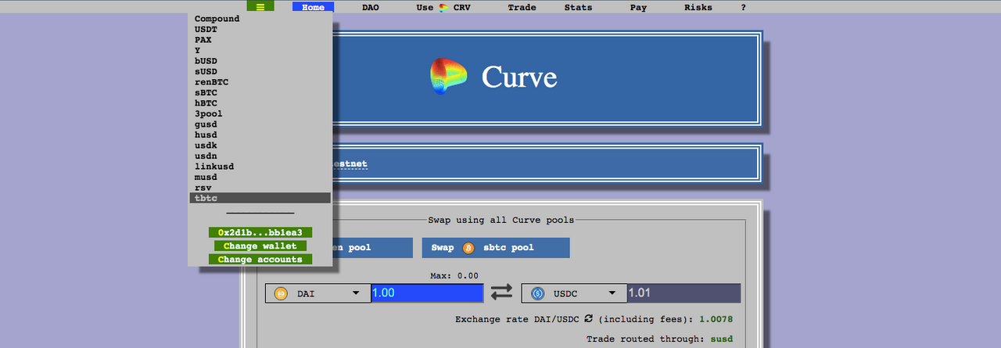Click the exchange rate refresh icon
Screen dimensions: 1001x348
pos(589,319)
